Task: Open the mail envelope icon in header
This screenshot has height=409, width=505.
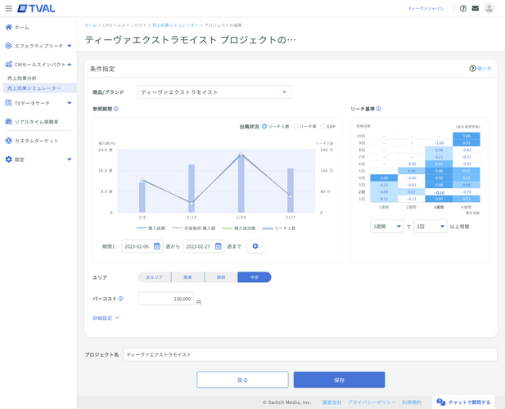Action: (x=476, y=8)
